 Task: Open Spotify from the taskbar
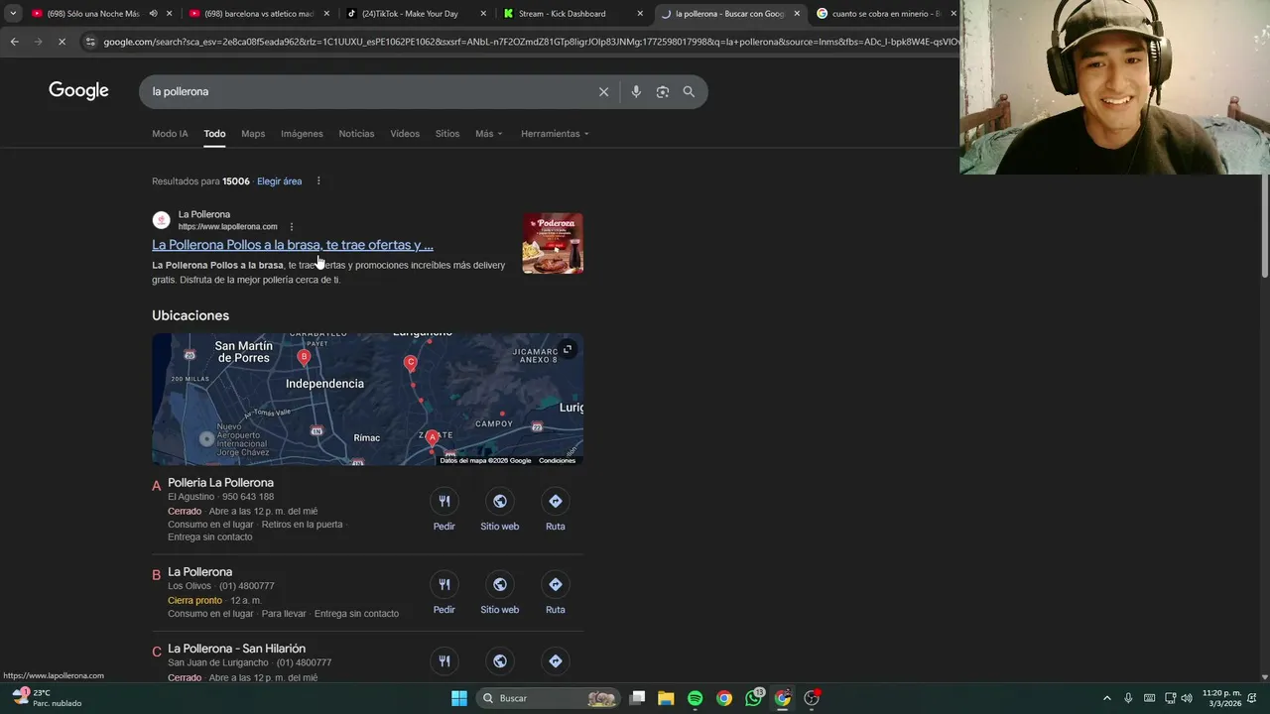(x=695, y=698)
